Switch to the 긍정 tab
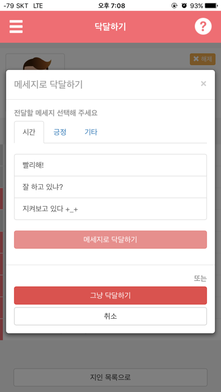 pyautogui.click(x=60, y=132)
